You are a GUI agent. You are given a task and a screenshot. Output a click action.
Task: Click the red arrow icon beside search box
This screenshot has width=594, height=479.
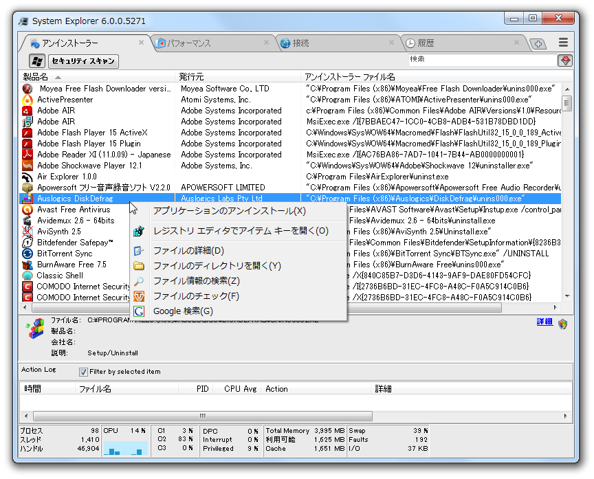pos(565,60)
